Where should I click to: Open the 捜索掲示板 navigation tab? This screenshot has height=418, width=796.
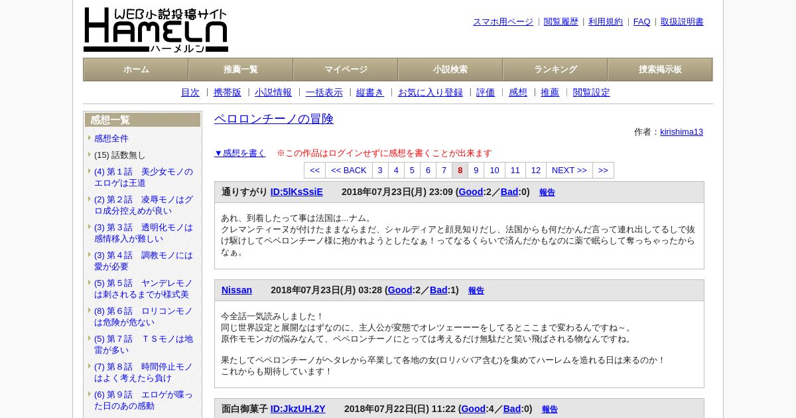pos(660,70)
